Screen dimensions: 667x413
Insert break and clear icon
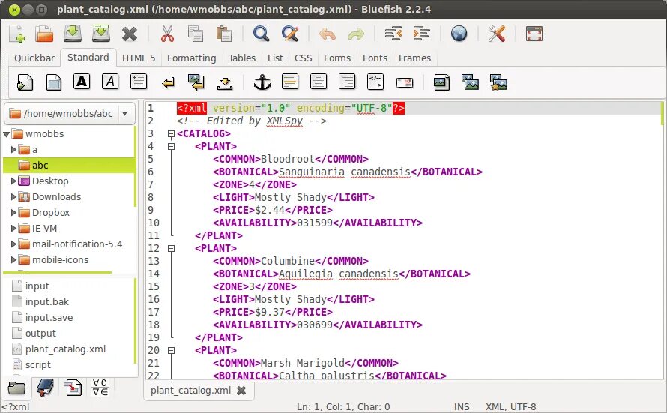point(196,82)
